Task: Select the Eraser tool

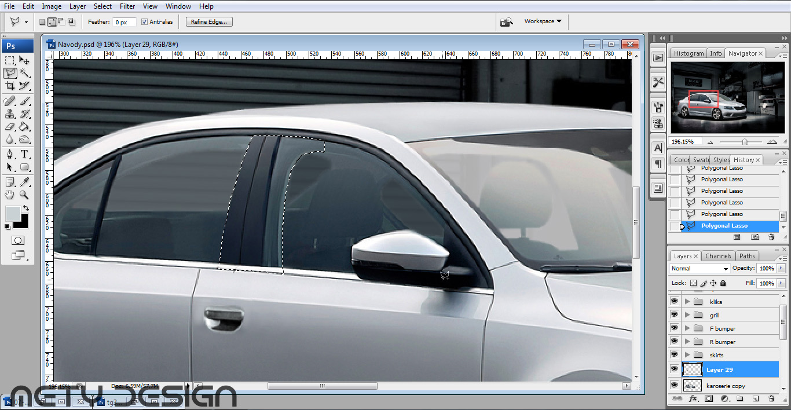Action: tap(10, 127)
